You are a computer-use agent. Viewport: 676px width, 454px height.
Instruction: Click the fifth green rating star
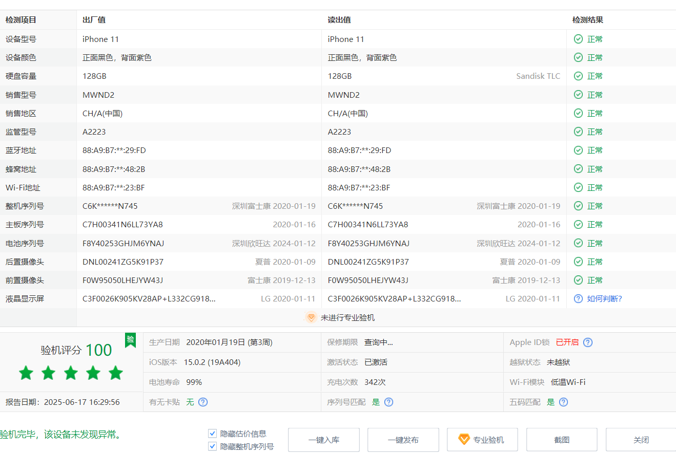click(x=116, y=373)
